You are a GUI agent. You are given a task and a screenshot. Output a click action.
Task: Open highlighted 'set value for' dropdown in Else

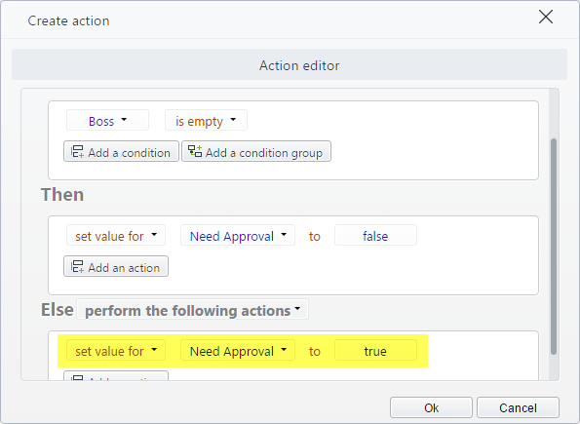tap(116, 350)
